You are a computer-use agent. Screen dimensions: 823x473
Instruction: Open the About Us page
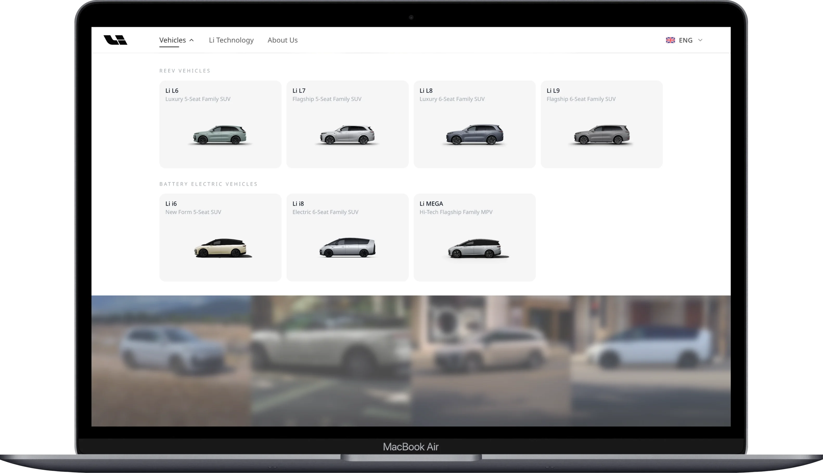click(282, 40)
